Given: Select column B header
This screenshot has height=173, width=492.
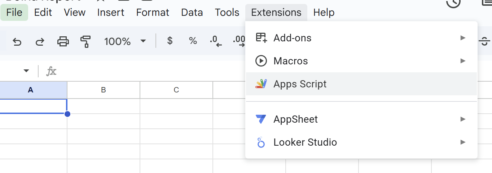Looking at the screenshot, I should (x=104, y=90).
